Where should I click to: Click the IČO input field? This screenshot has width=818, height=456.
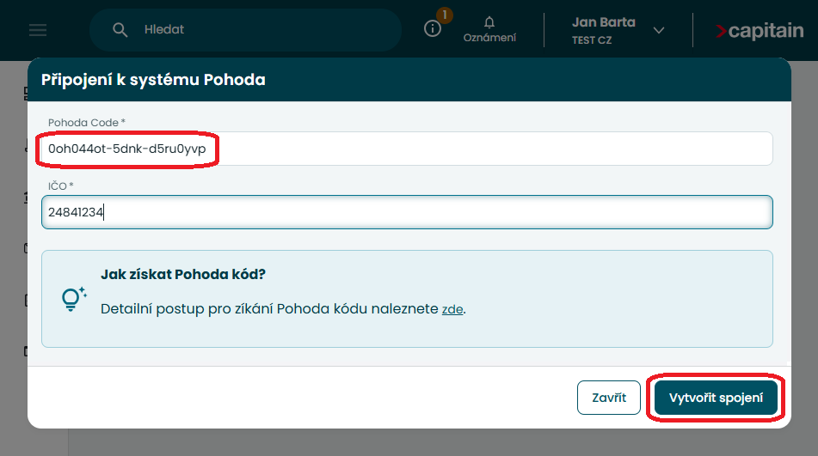click(x=407, y=212)
